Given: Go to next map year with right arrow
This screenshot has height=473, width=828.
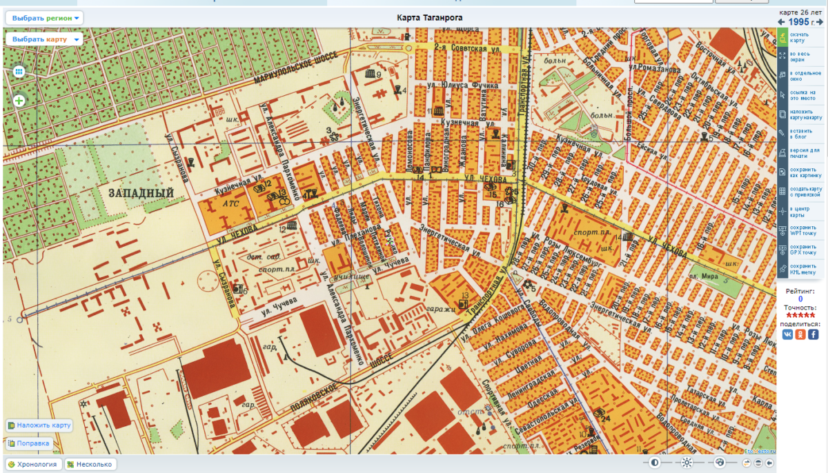Looking at the screenshot, I should coord(821,23).
